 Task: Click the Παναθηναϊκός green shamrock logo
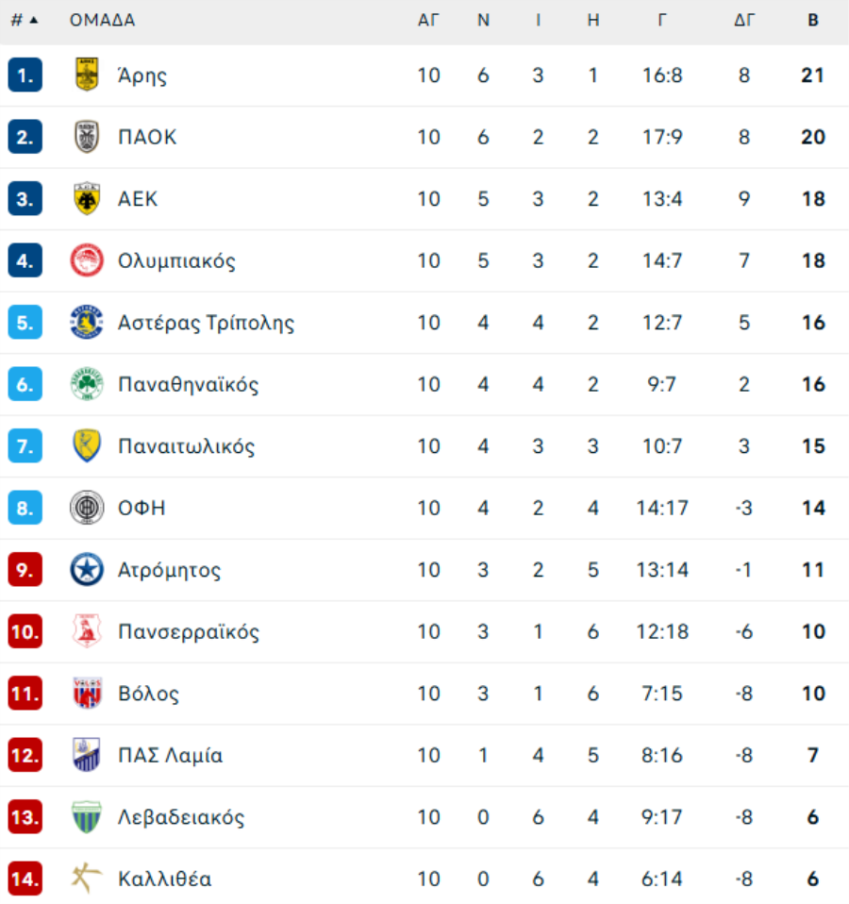coord(87,384)
